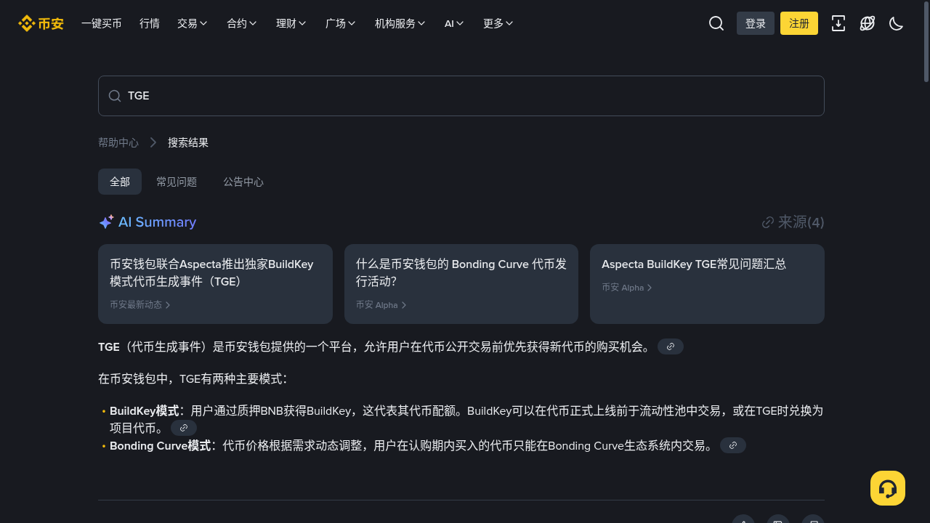
Task: Click the 搜索结果 breadcrumb text
Action: point(188,142)
